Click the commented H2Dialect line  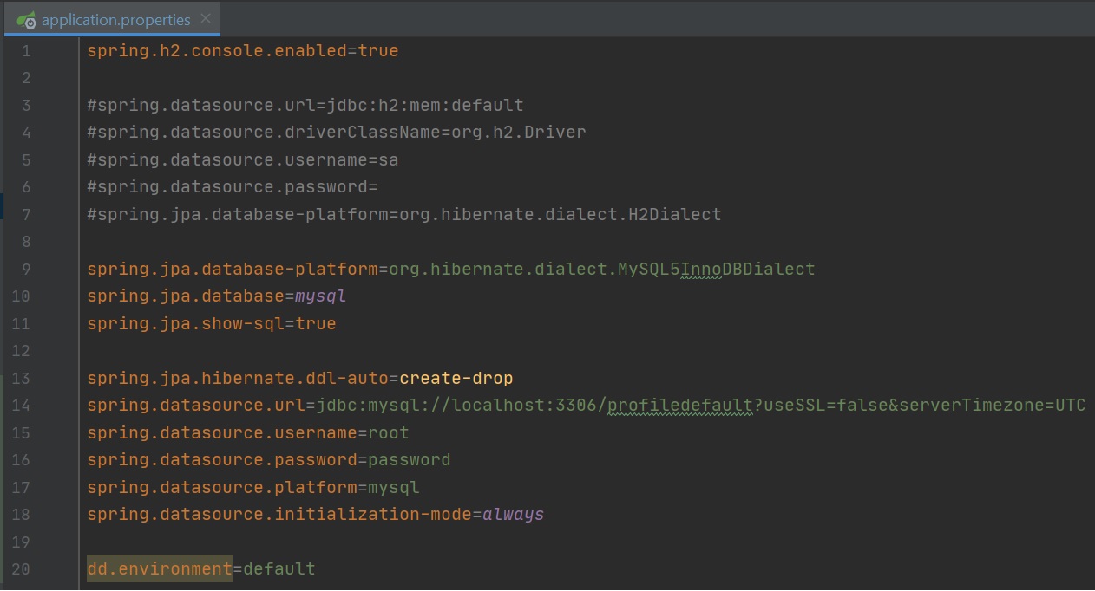tap(403, 214)
